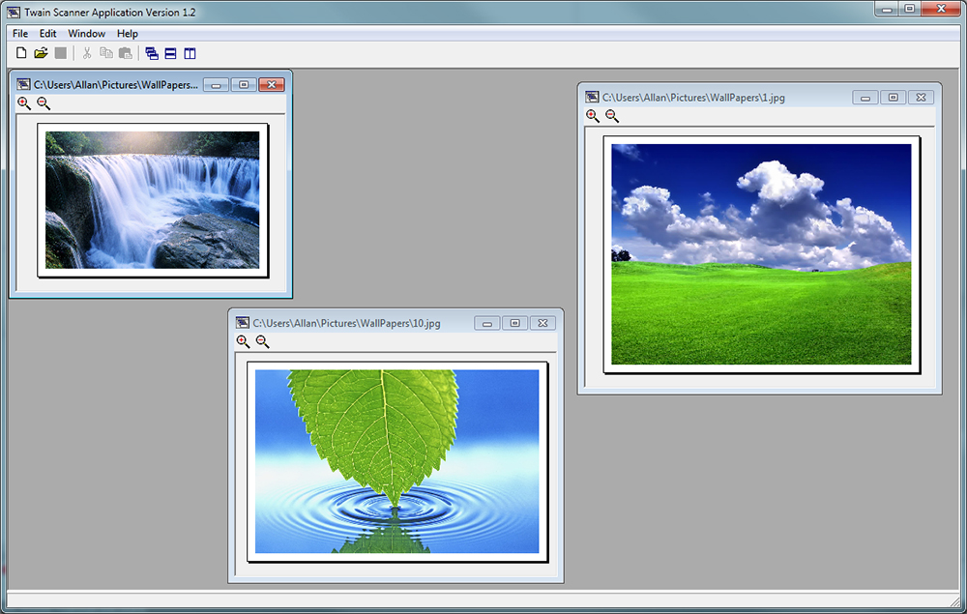Click the Open file folder icon

[x=41, y=53]
